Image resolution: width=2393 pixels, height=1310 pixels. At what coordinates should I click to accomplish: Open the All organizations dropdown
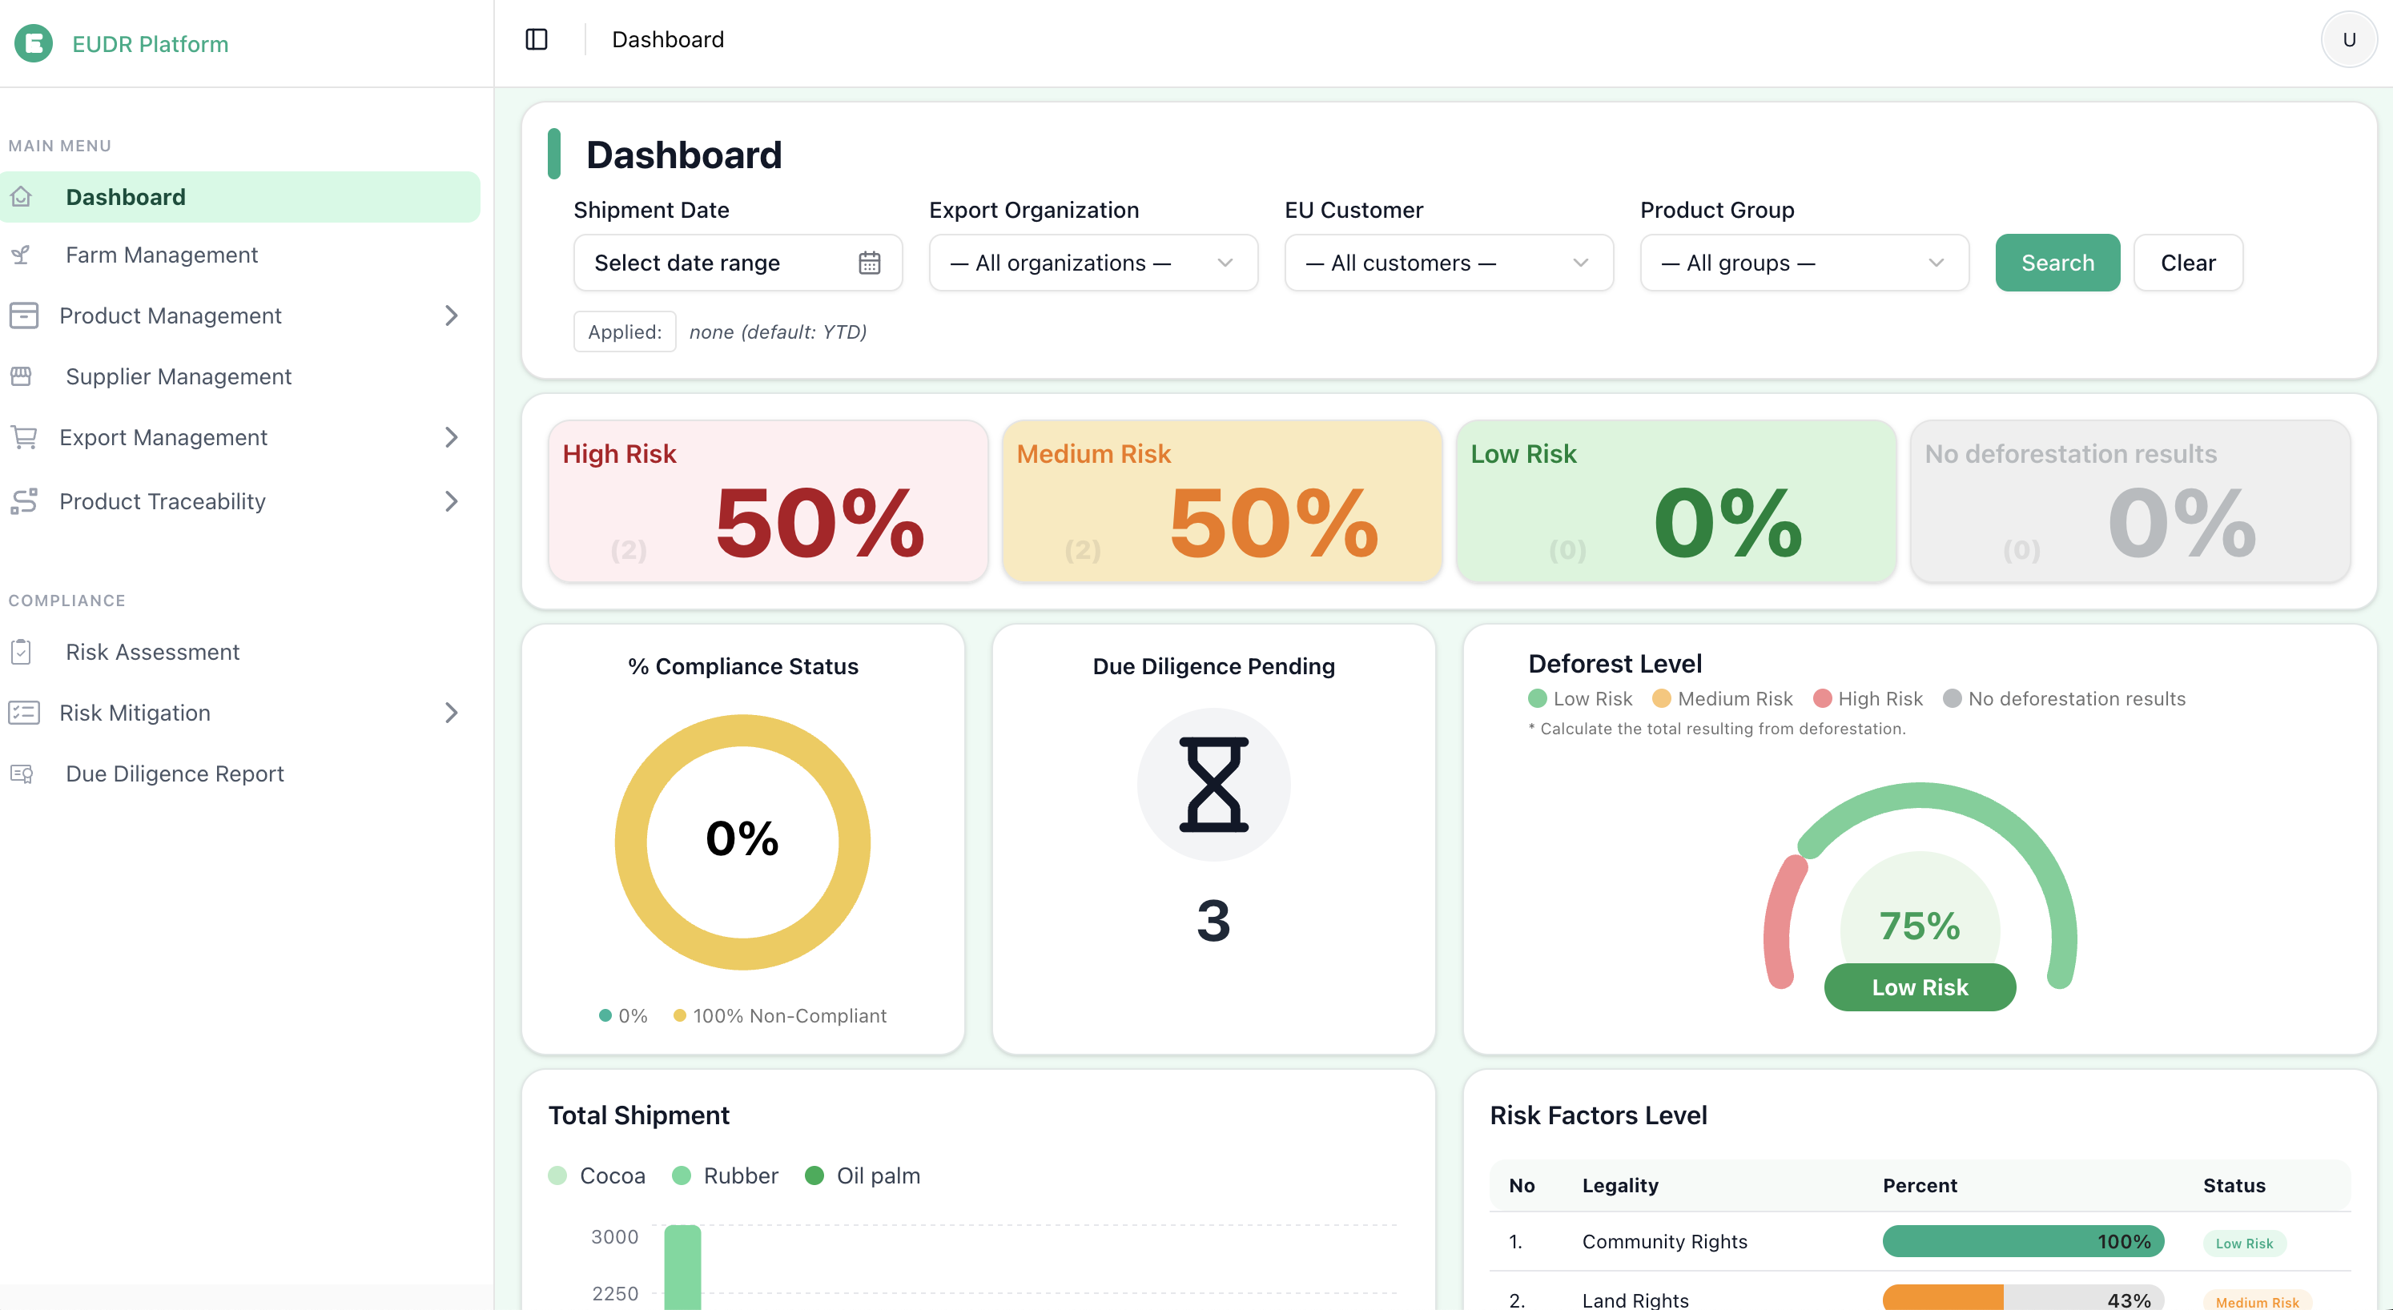(x=1092, y=263)
